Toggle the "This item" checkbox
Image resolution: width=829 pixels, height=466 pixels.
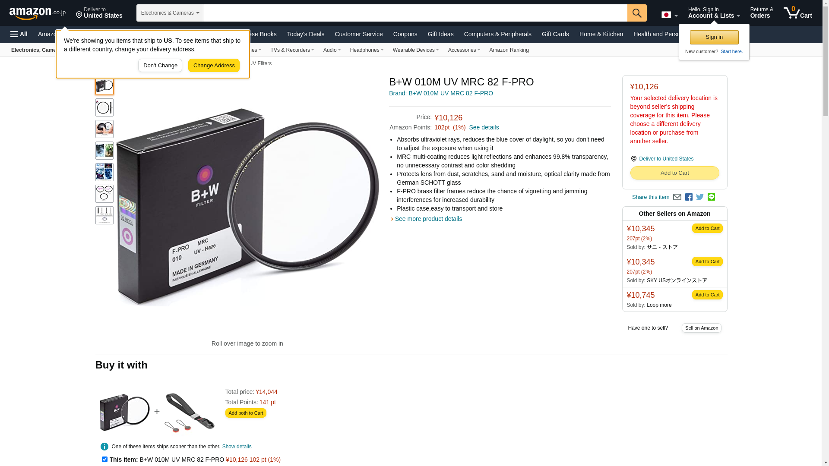click(104, 460)
